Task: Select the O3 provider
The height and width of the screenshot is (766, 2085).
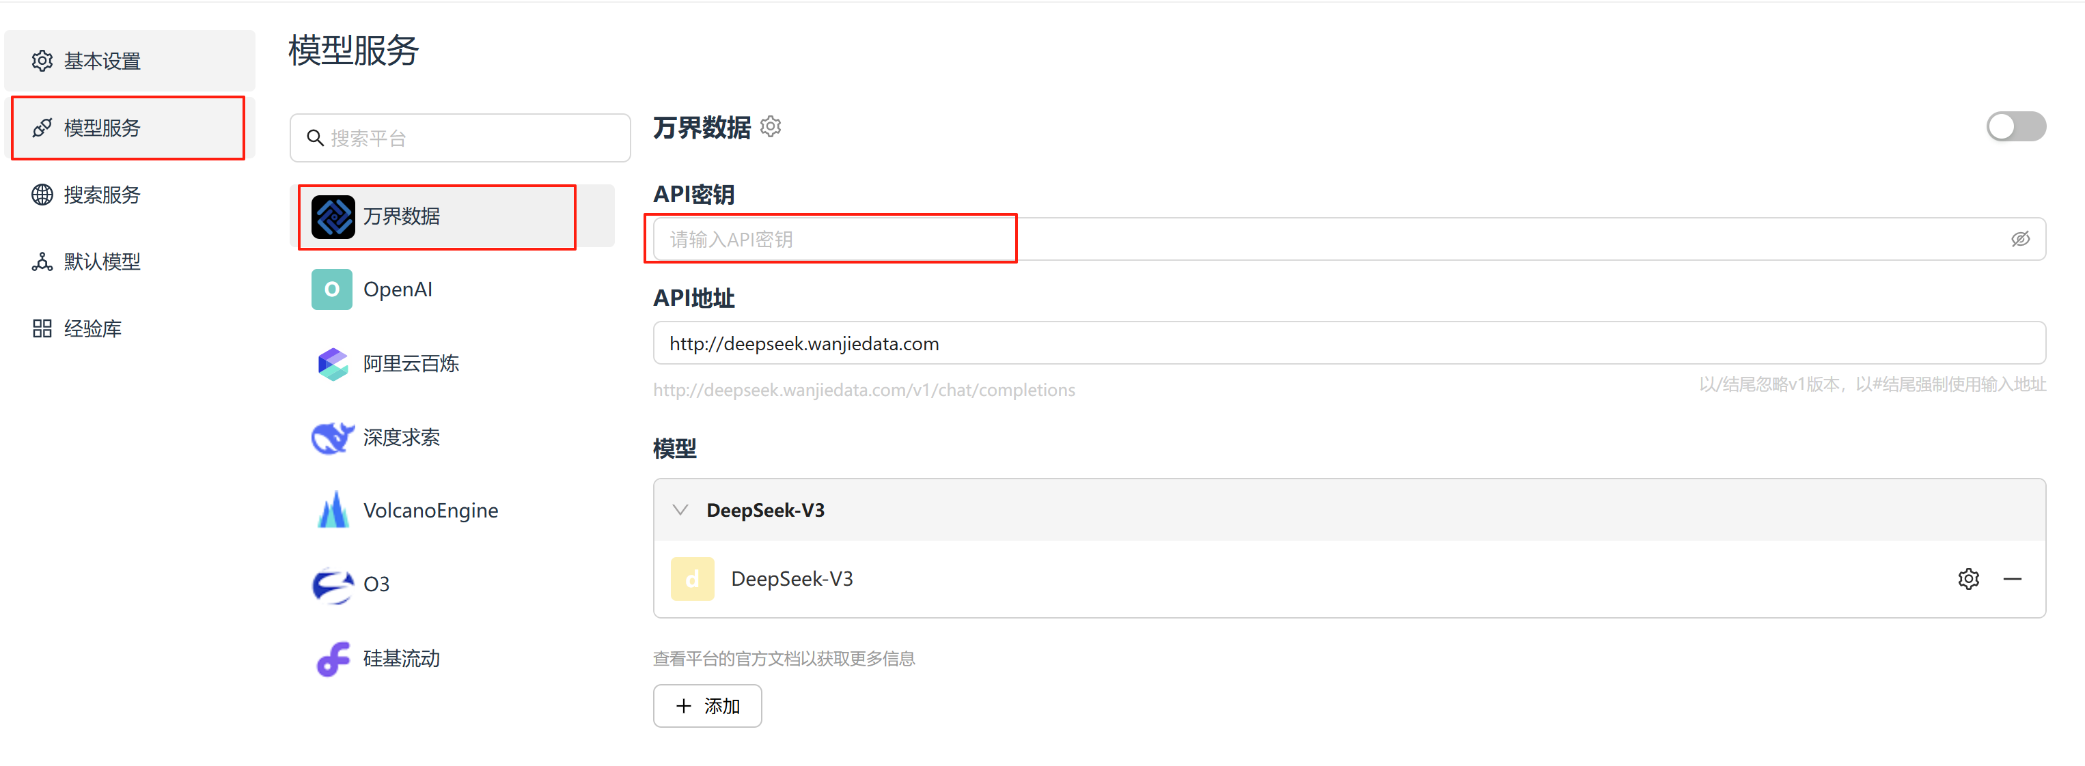Action: click(452, 584)
